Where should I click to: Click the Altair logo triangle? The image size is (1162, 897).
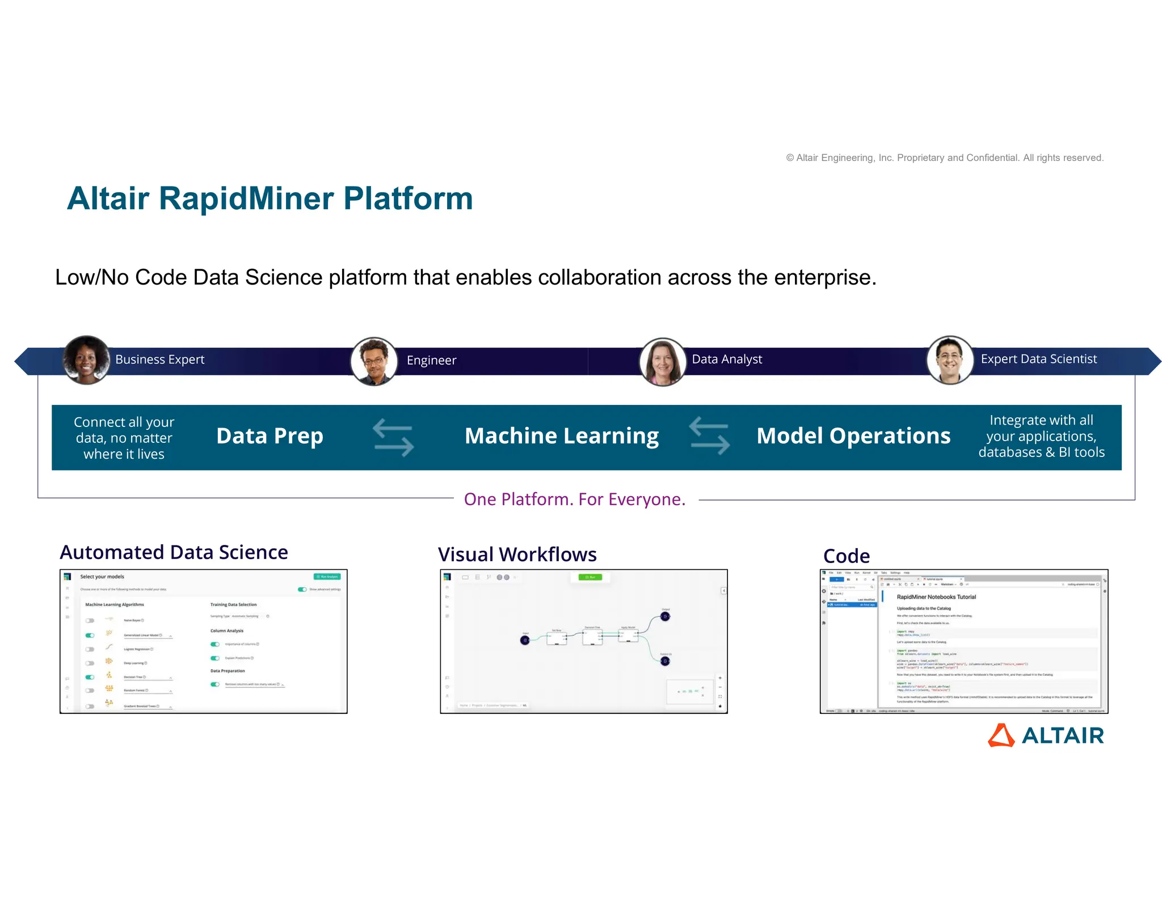click(1001, 735)
